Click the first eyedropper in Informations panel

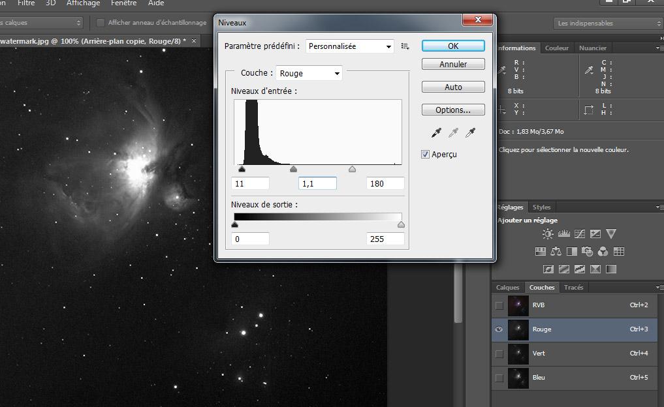click(x=502, y=70)
